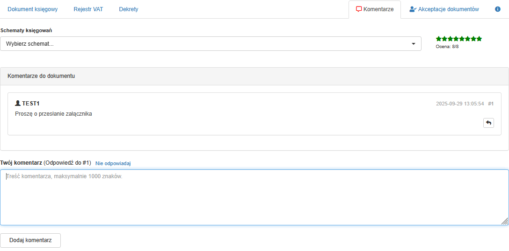The height and width of the screenshot is (251, 509).
Task: Open the Rejestr VAT tab
Action: pos(88,9)
